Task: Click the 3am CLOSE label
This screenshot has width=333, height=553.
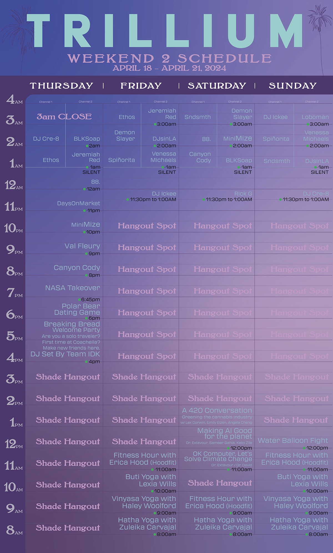Action: pos(64,117)
